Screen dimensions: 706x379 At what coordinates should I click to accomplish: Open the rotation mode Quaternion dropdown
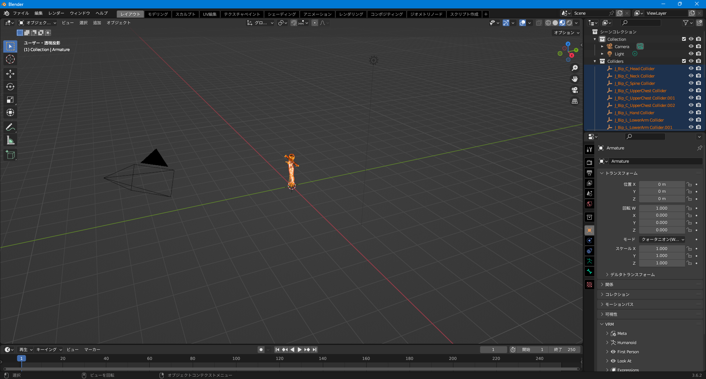662,239
